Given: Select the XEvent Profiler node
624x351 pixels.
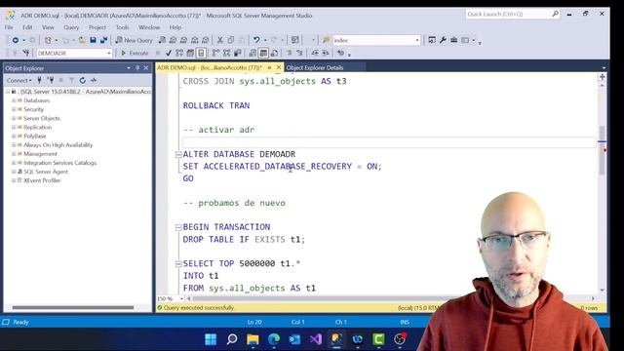Looking at the screenshot, I should (42, 180).
